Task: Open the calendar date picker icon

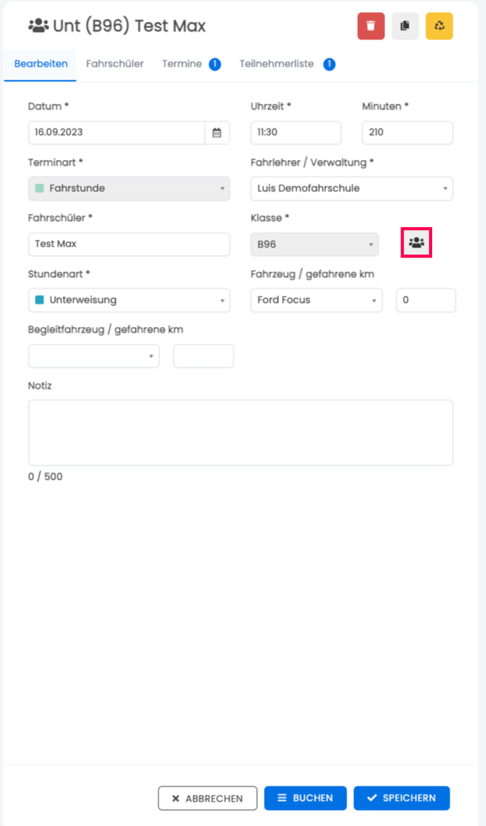Action: coord(217,133)
